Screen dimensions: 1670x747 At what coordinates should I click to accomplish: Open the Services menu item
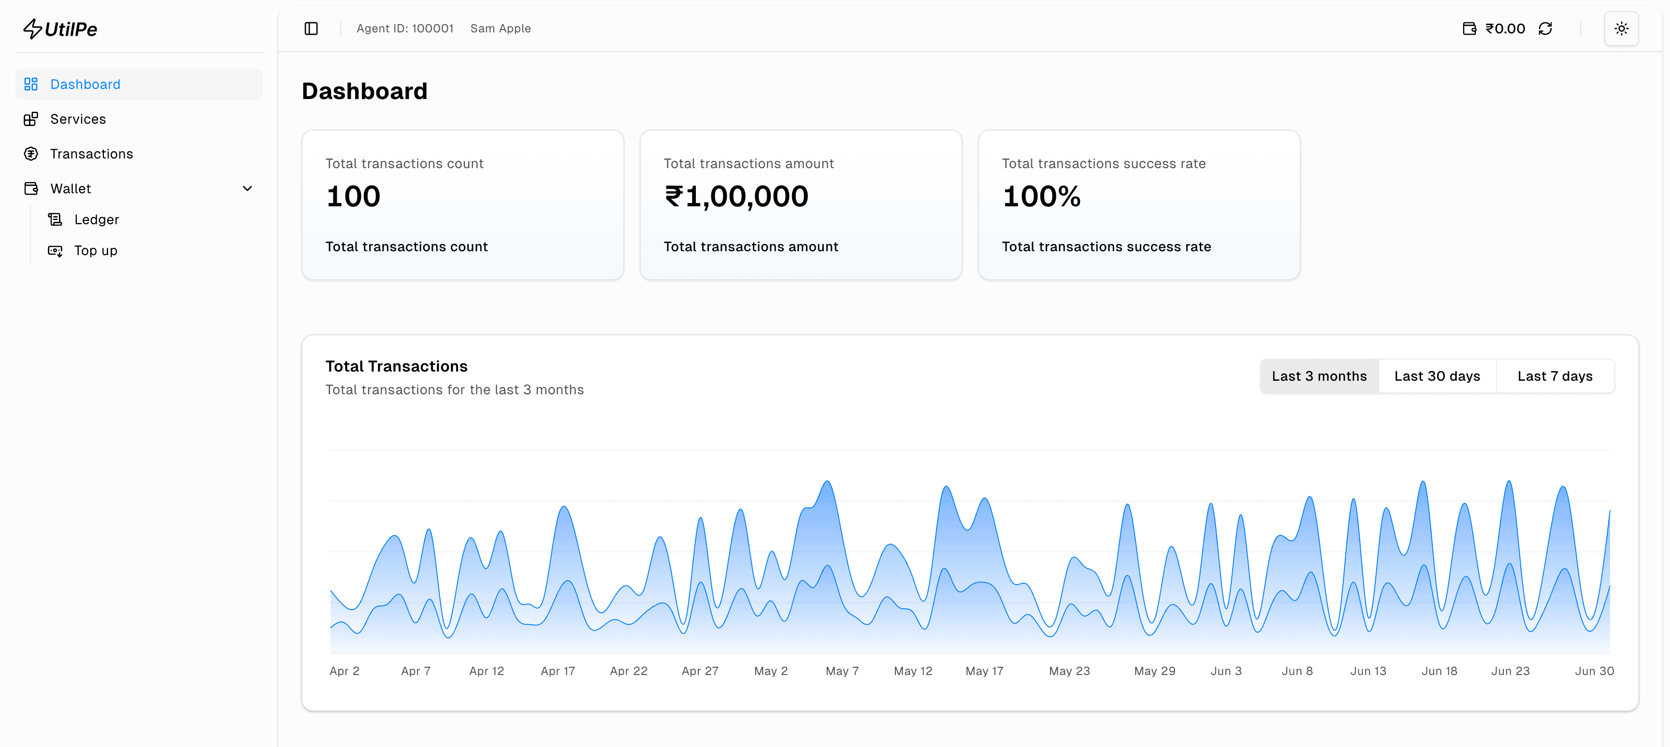click(78, 119)
